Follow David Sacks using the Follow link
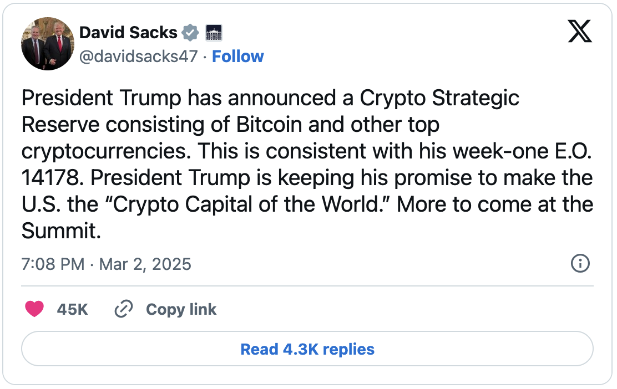The image size is (617, 389). tap(238, 57)
